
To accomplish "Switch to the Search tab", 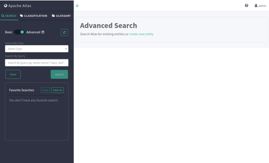I will 9,16.
